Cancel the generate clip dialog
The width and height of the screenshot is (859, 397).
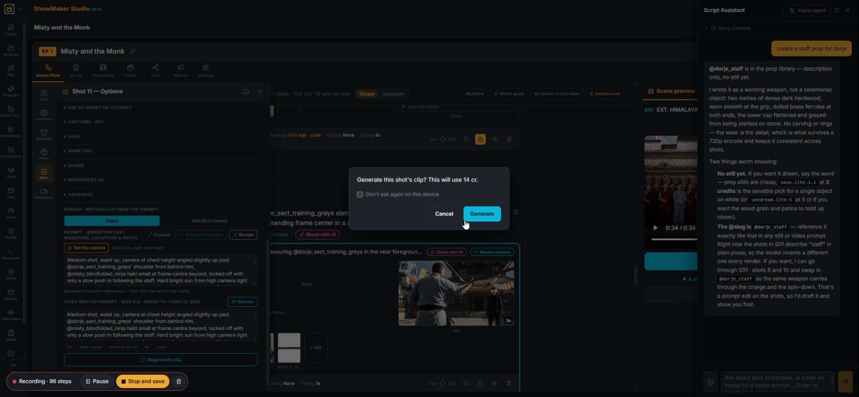[444, 214]
